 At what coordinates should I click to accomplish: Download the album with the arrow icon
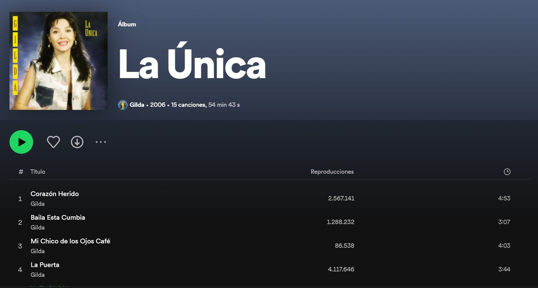pos(77,142)
